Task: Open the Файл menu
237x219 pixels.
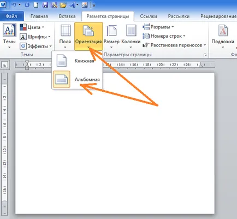Action: [11, 16]
